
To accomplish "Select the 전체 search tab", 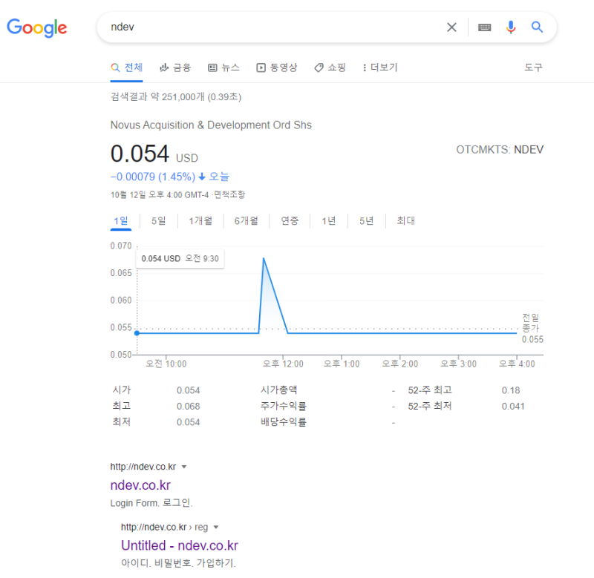I will (126, 68).
